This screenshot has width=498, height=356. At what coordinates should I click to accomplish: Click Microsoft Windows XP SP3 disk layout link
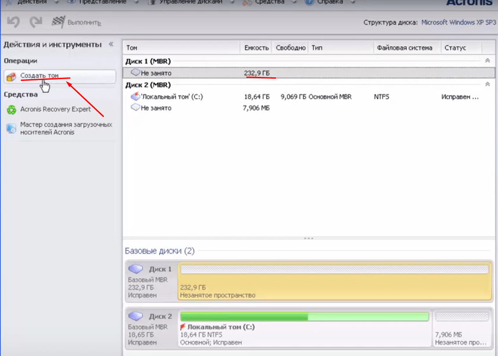coord(458,22)
